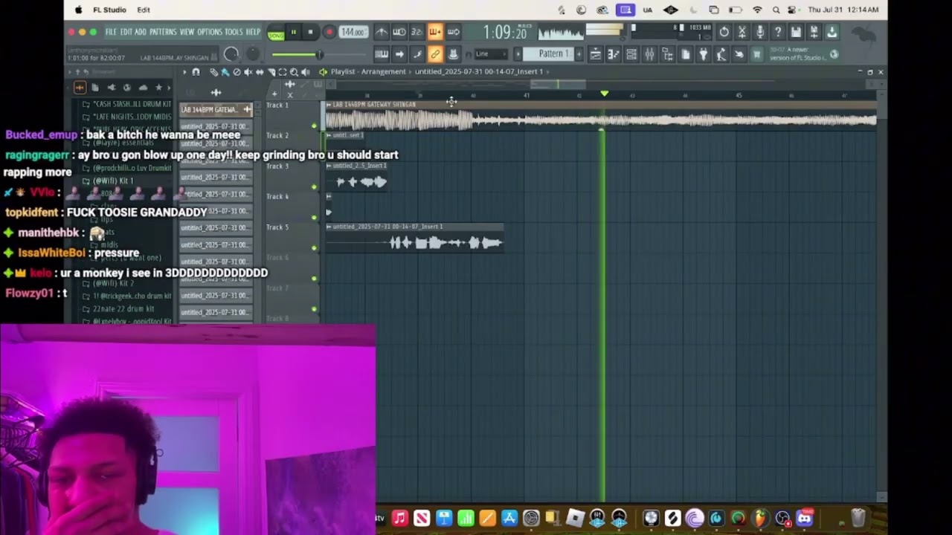Screen dimensions: 952x535
Task: Toggle Song/Pattern mode button
Action: (276, 33)
